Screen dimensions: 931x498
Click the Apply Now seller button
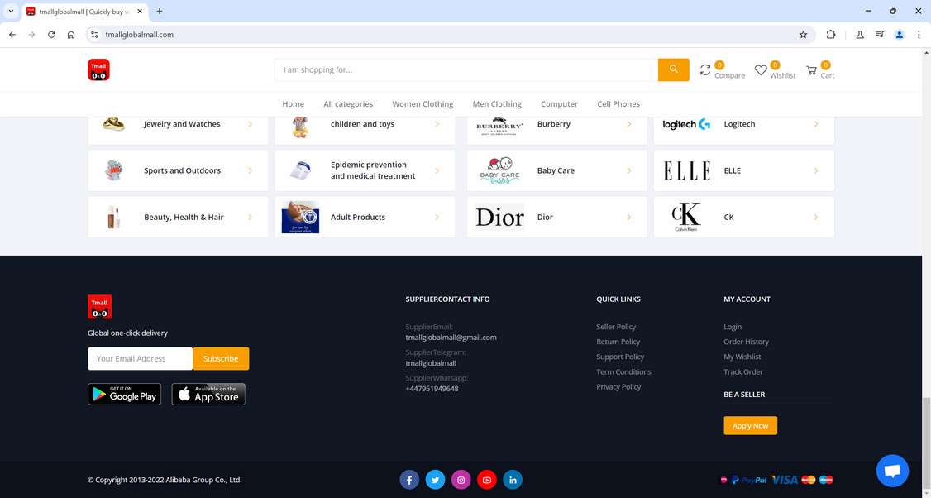coord(751,425)
